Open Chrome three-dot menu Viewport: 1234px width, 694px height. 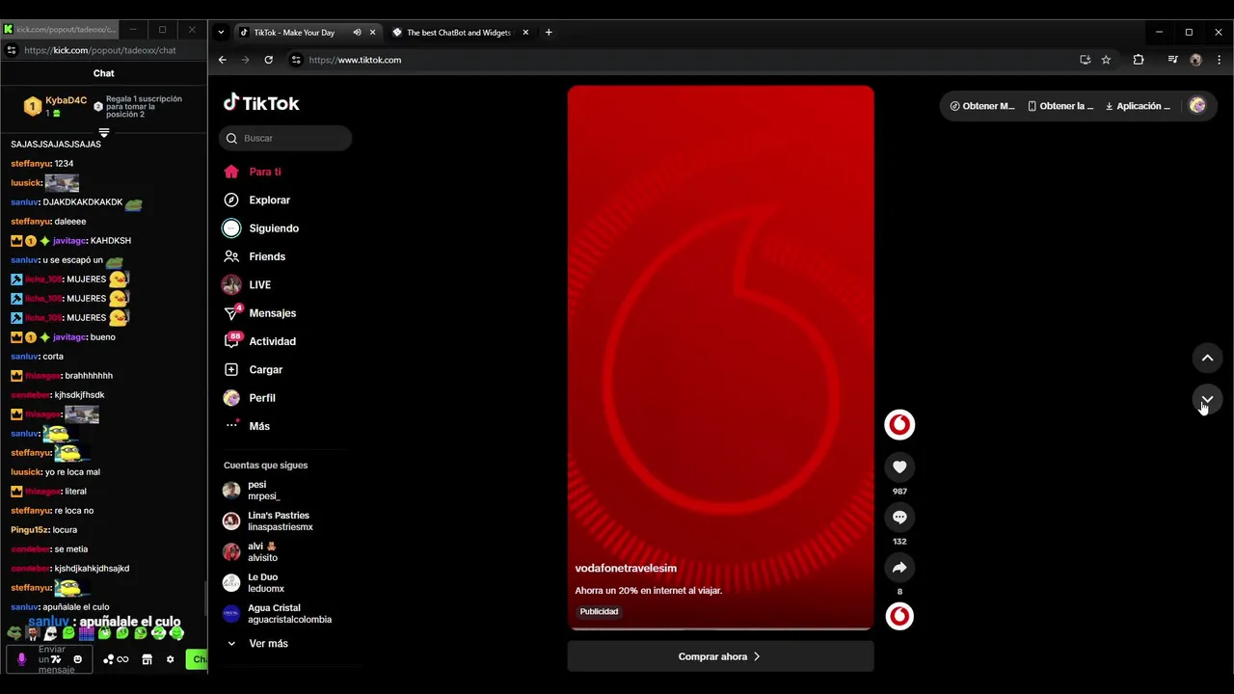[1218, 60]
